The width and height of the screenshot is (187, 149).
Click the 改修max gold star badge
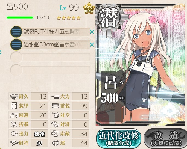(x=89, y=8)
